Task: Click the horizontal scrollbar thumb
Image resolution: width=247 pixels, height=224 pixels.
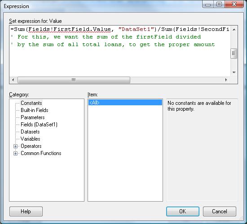Action: [74, 80]
